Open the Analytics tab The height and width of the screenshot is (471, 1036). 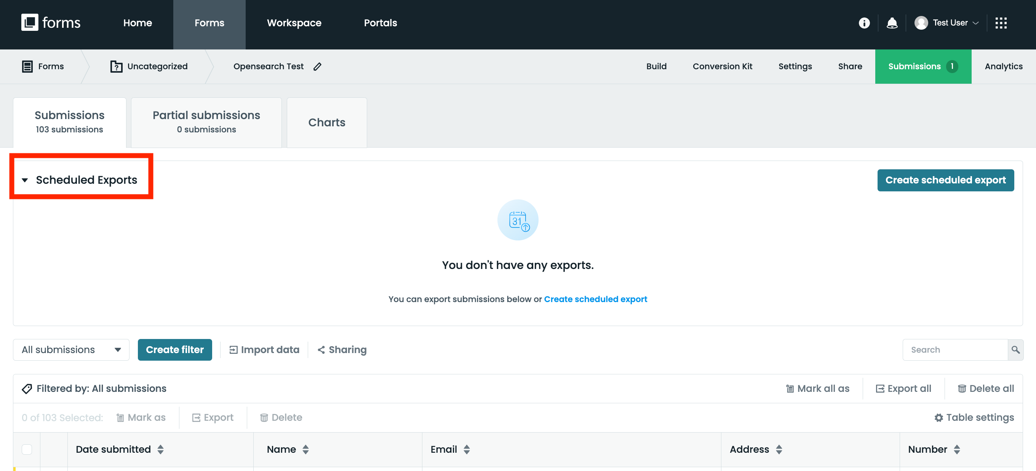pyautogui.click(x=1003, y=66)
